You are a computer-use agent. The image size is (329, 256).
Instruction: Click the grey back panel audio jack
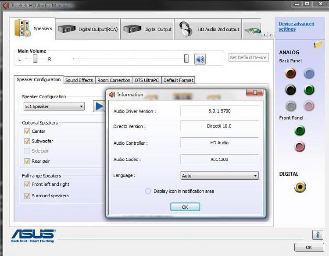pos(291,106)
